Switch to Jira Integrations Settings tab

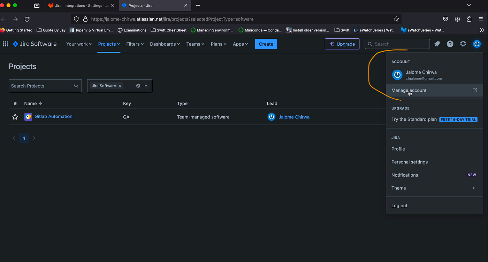pyautogui.click(x=82, y=6)
